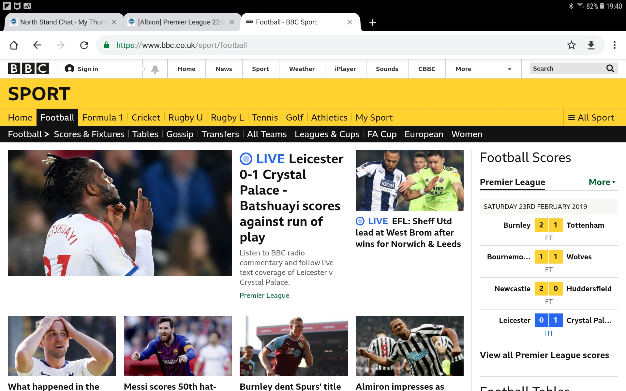Select Tennis in sport menu
Viewport: 626px width, 391px height.
(265, 117)
